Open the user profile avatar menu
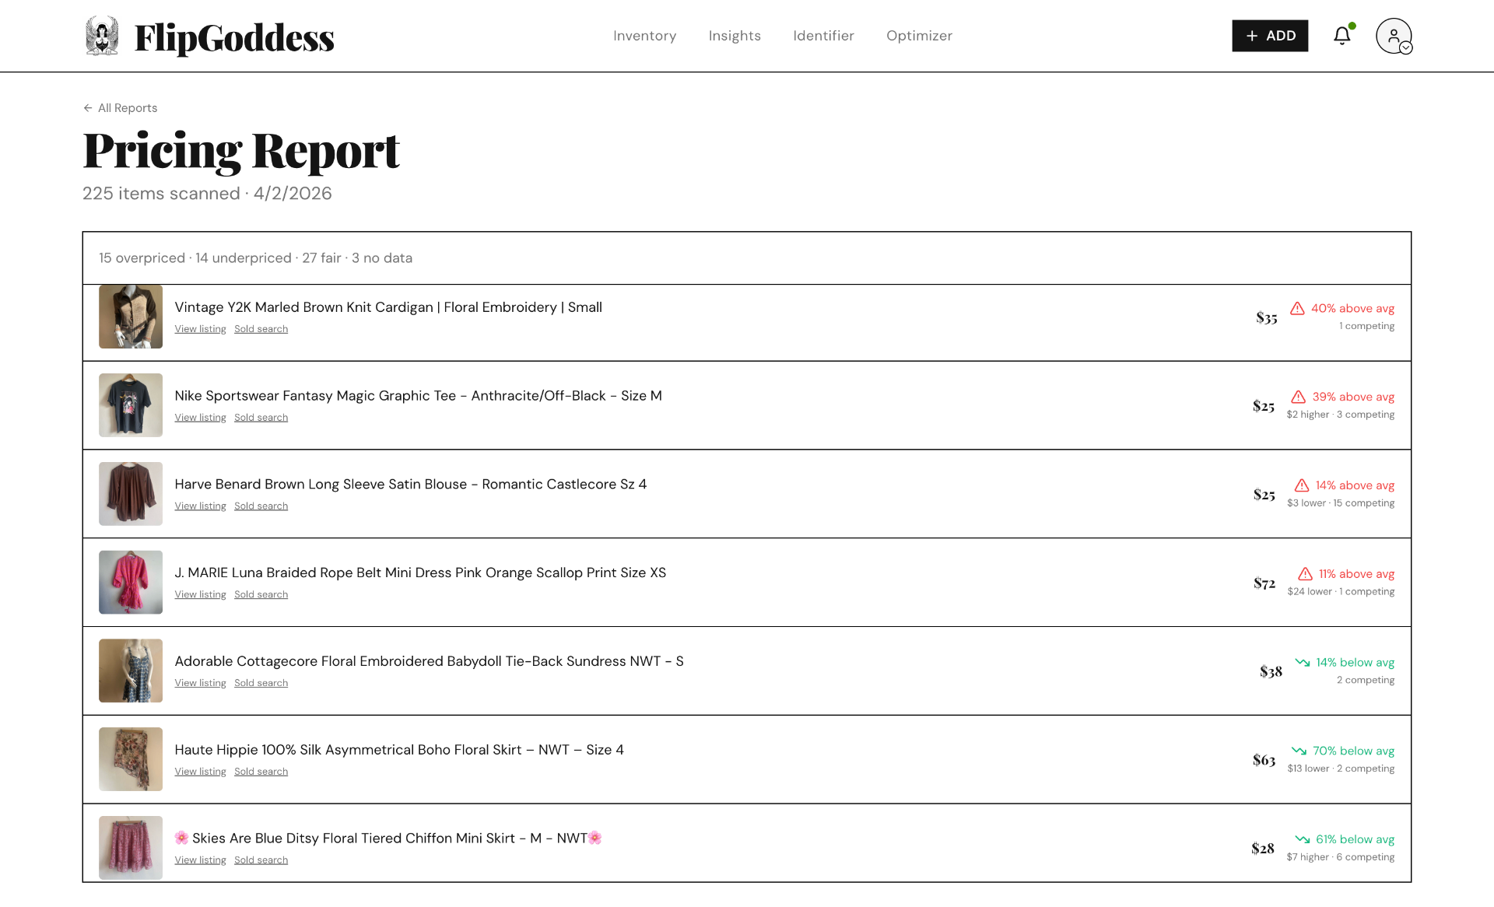This screenshot has height=907, width=1494. 1394,36
